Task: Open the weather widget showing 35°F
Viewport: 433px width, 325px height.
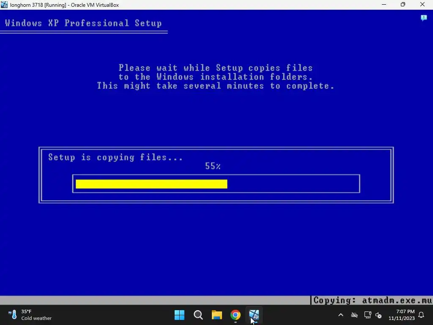Action: pos(30,315)
